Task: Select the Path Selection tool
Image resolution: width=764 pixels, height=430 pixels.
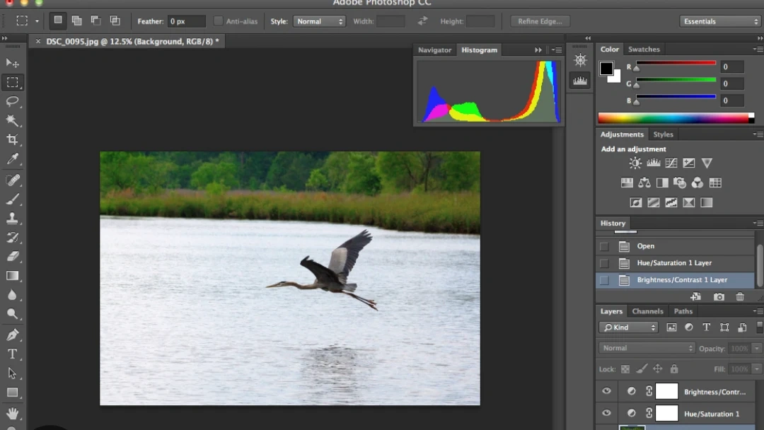Action: pyautogui.click(x=12, y=373)
